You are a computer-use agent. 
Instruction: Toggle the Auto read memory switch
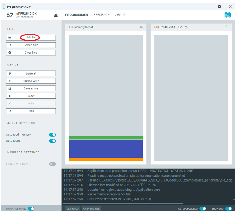[x=52, y=135]
